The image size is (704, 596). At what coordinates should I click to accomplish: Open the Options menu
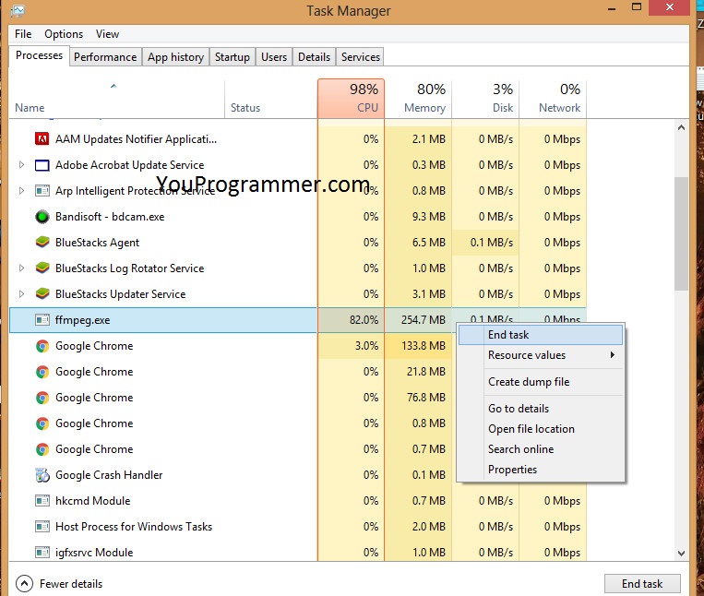64,34
